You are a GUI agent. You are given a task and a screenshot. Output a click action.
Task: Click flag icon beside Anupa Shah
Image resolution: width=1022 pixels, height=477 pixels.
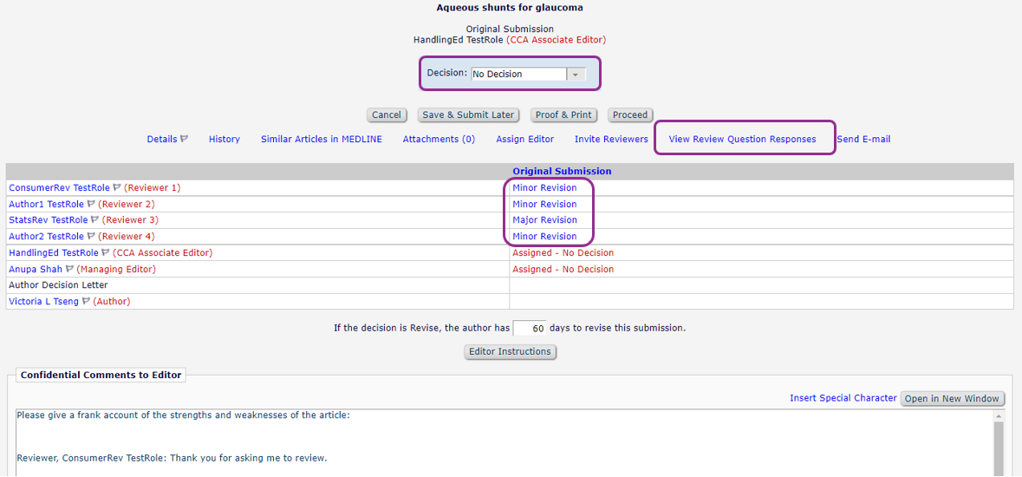(x=69, y=270)
